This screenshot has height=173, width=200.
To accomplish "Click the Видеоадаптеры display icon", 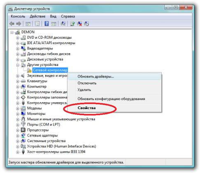I will tap(23, 48).
